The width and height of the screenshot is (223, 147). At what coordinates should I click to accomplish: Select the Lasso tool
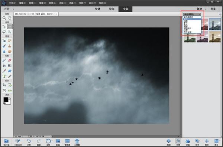(x=4, y=32)
